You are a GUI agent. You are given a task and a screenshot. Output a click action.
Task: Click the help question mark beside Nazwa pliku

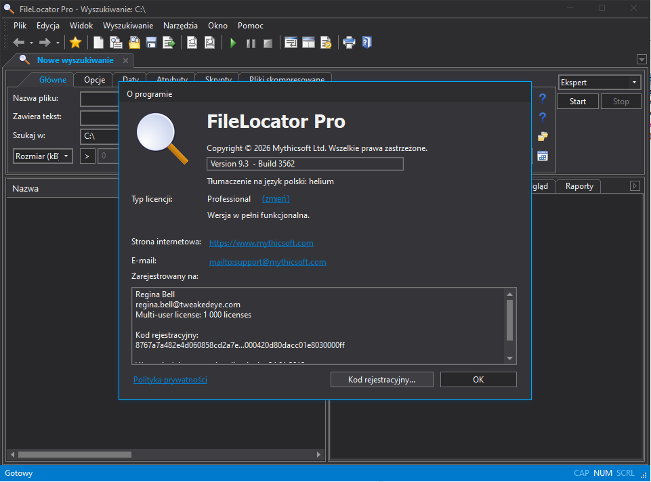coord(542,98)
